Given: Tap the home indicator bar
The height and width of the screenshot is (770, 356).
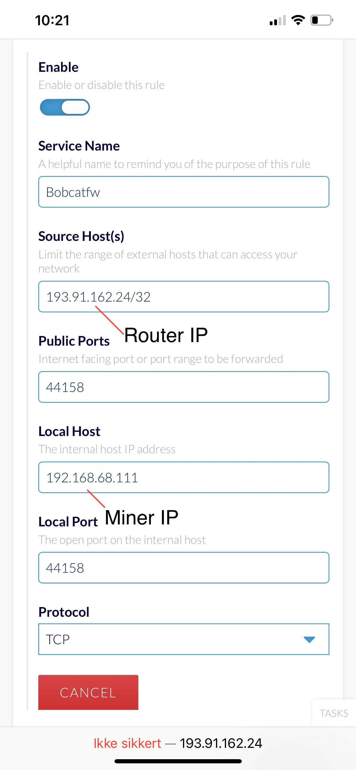Looking at the screenshot, I should point(178,761).
